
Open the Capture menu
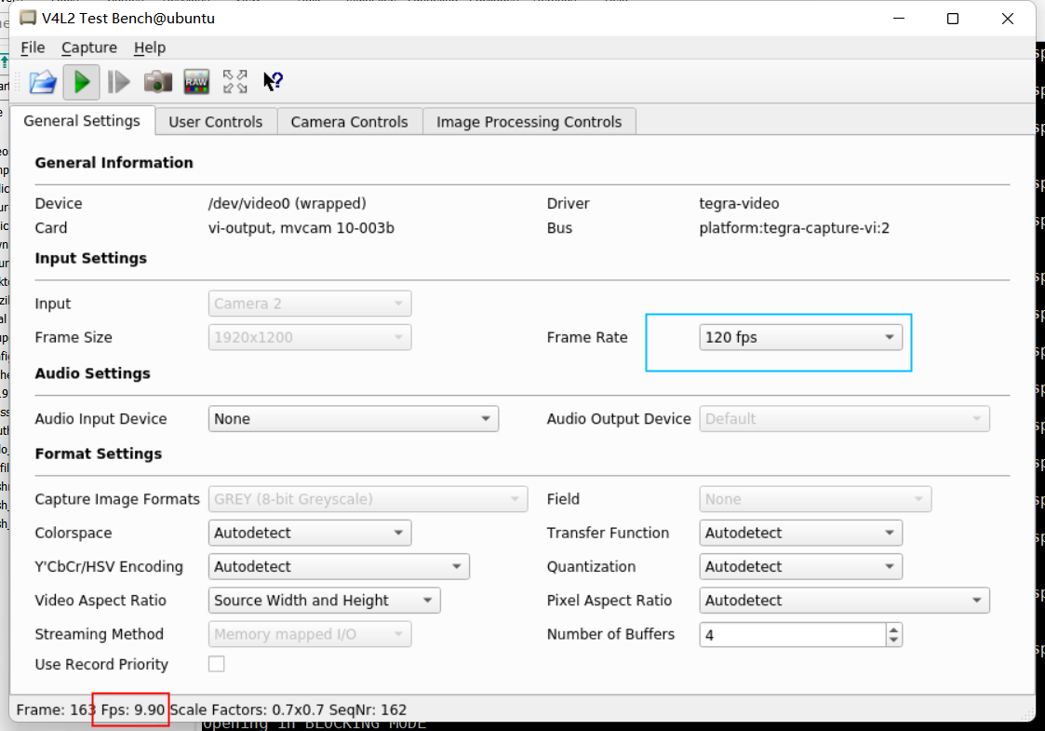(89, 47)
